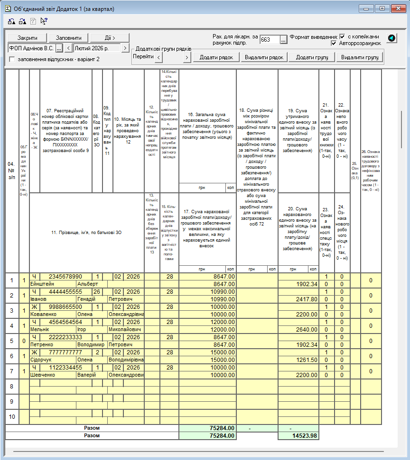Click the first toolbar icon at top left
The height and width of the screenshot is (460, 410).
pos(11,21)
